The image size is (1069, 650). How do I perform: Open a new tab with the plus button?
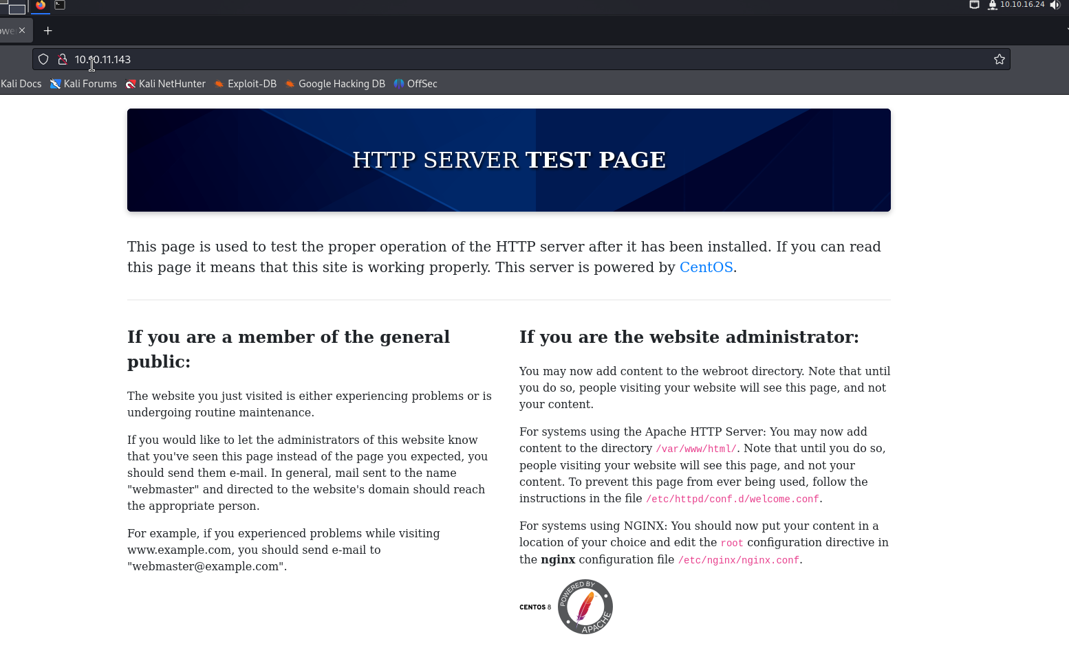(x=47, y=31)
